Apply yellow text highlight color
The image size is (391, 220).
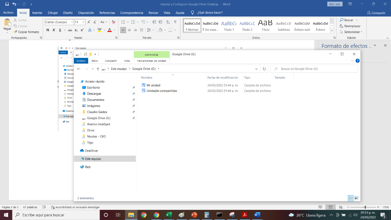point(100,30)
